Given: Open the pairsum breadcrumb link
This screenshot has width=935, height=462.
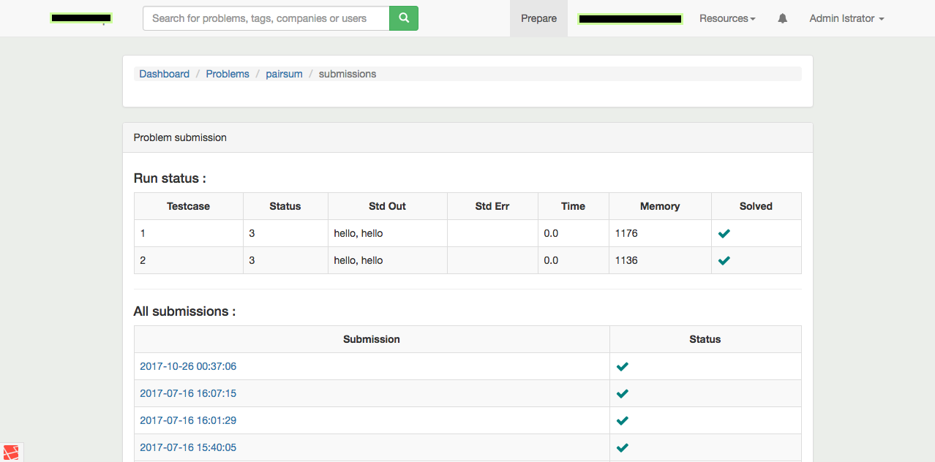Looking at the screenshot, I should (284, 74).
